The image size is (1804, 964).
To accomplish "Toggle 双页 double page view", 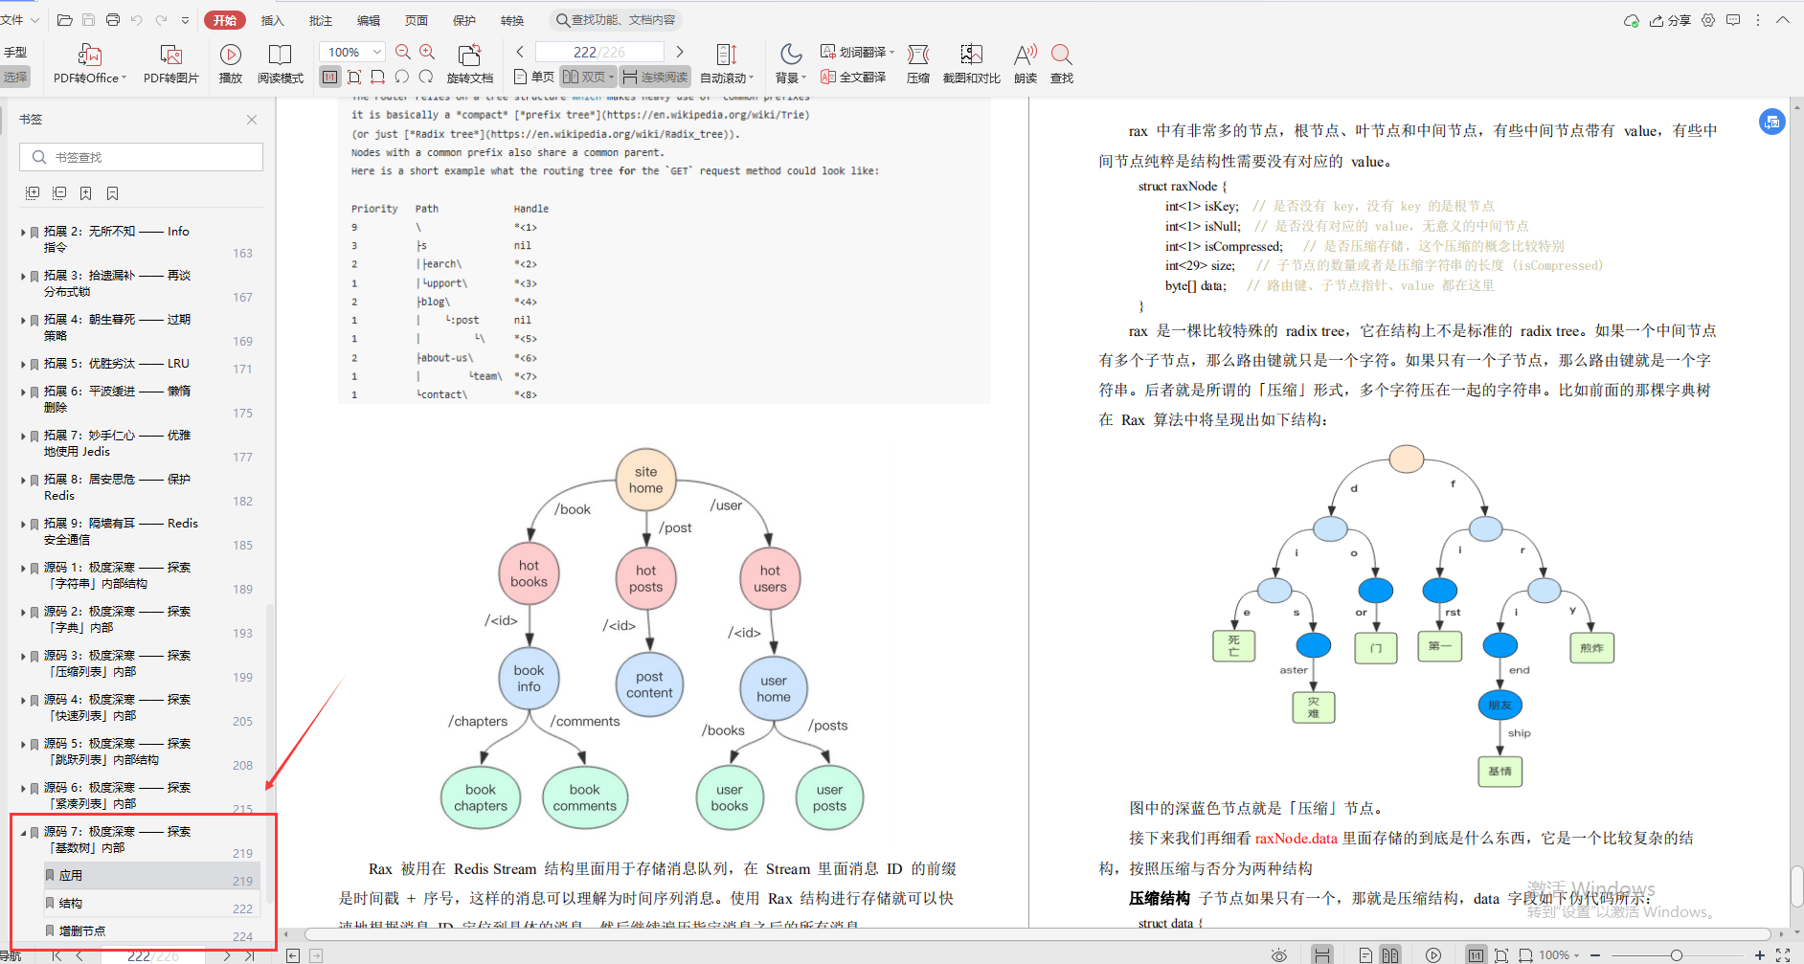I will click(x=588, y=77).
